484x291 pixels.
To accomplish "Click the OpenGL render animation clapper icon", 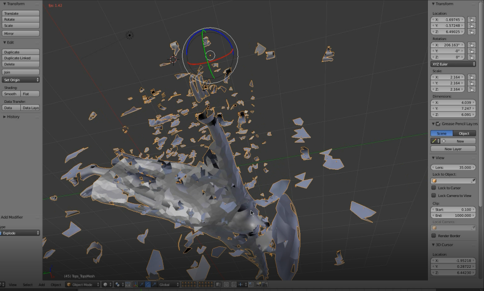I will pyautogui.click(x=264, y=285).
